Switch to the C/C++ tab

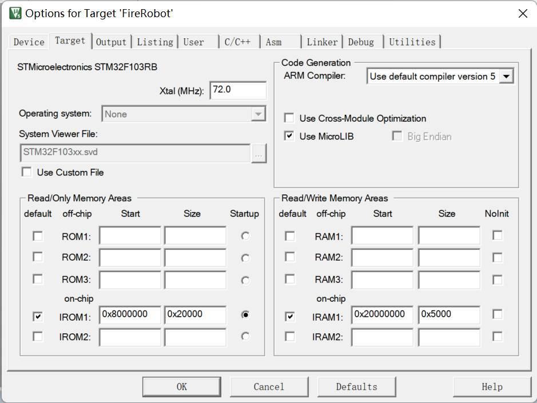pos(238,42)
